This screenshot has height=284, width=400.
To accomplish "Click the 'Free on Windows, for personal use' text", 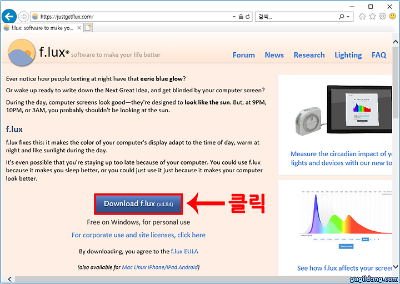I will (x=138, y=222).
